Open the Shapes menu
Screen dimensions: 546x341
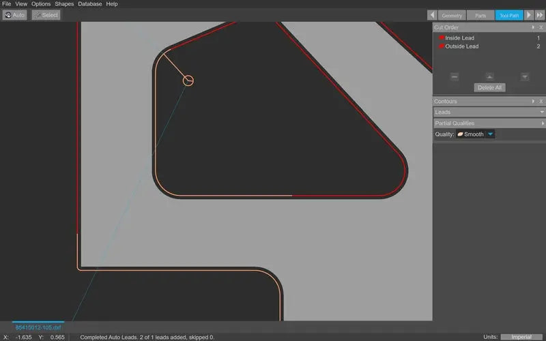click(x=64, y=4)
